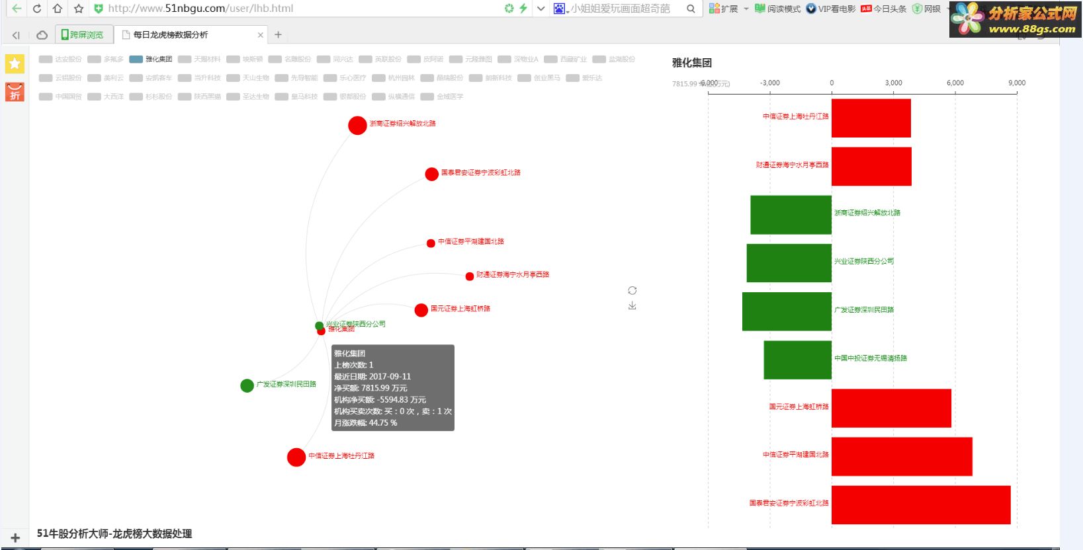The image size is (1083, 550).
Task: Click the green bar for 浙商证券绍兴解放北路
Action: point(791,215)
